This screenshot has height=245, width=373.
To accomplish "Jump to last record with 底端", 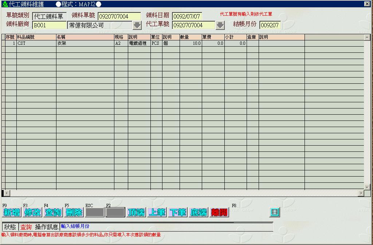I will tap(199, 213).
